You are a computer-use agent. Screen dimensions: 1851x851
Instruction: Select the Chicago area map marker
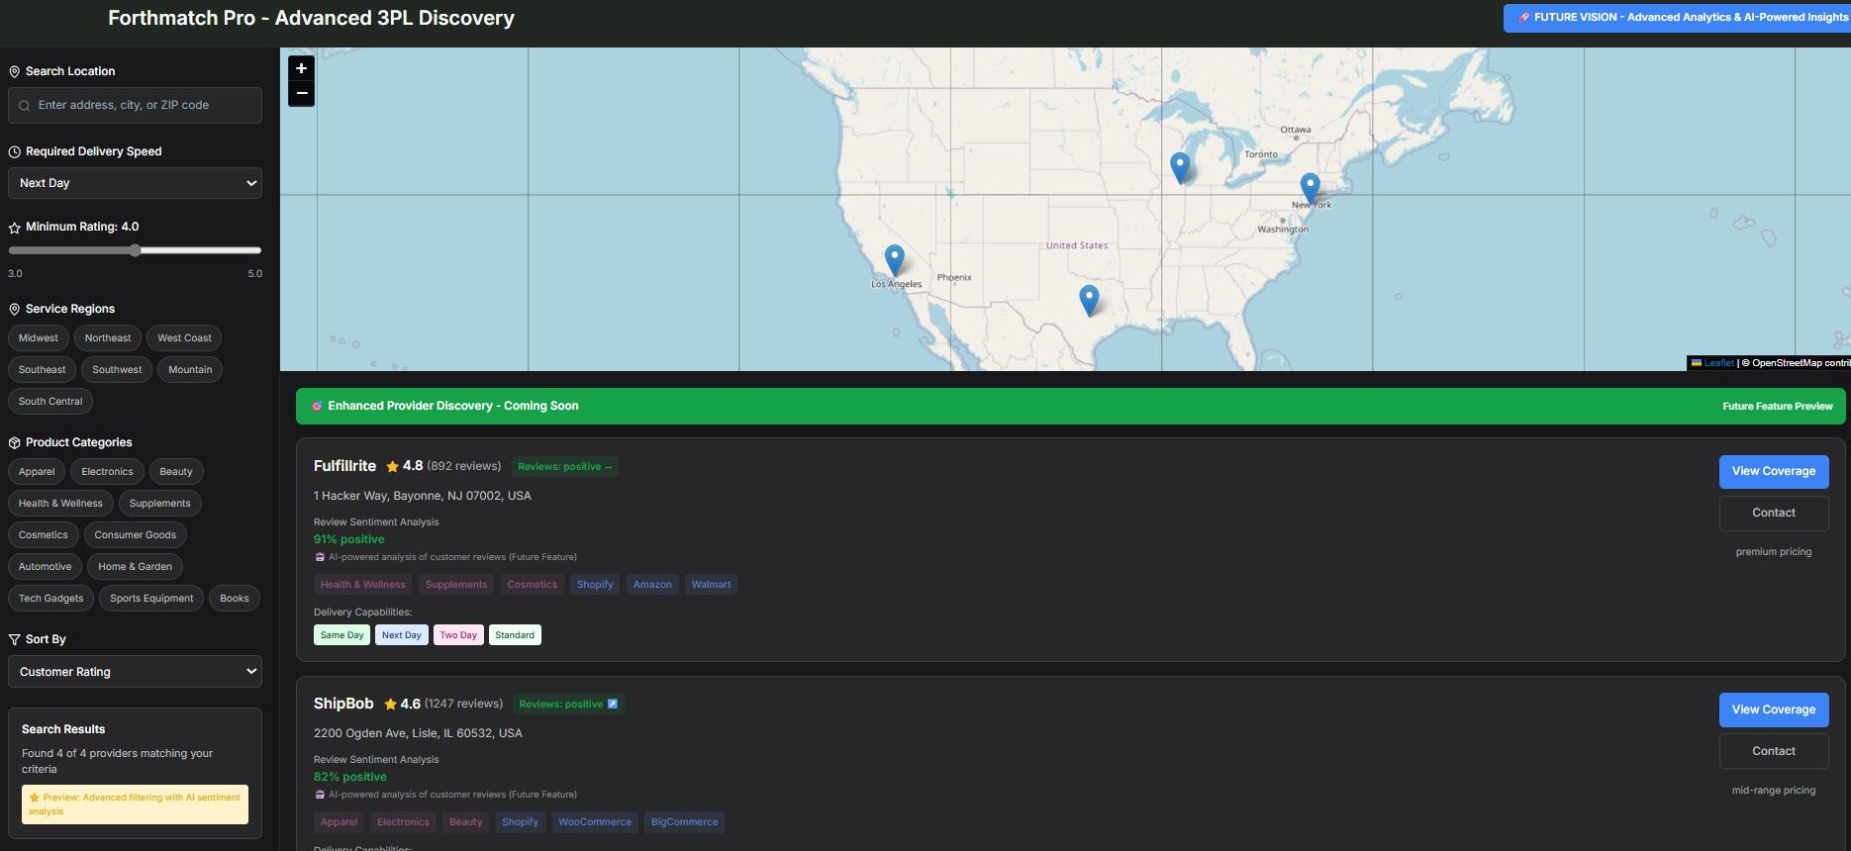[x=1179, y=166]
